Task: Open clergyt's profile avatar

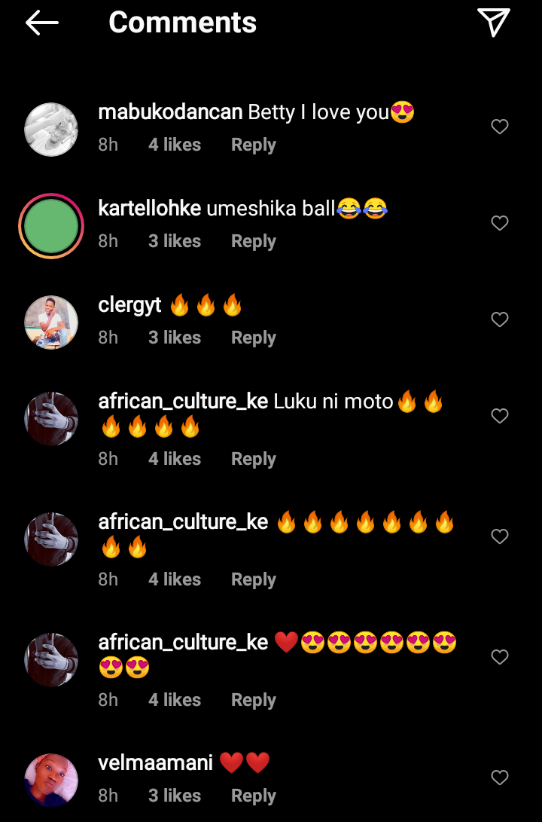Action: pos(51,322)
